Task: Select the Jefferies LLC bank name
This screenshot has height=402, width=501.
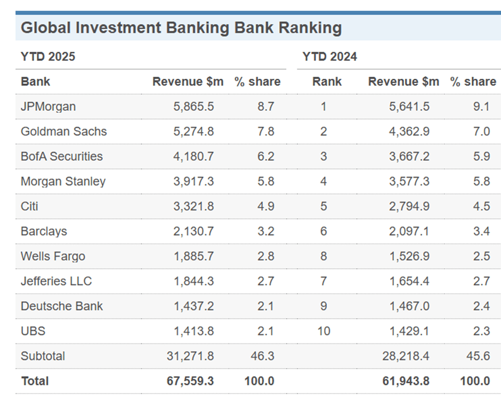Action: click(56, 281)
